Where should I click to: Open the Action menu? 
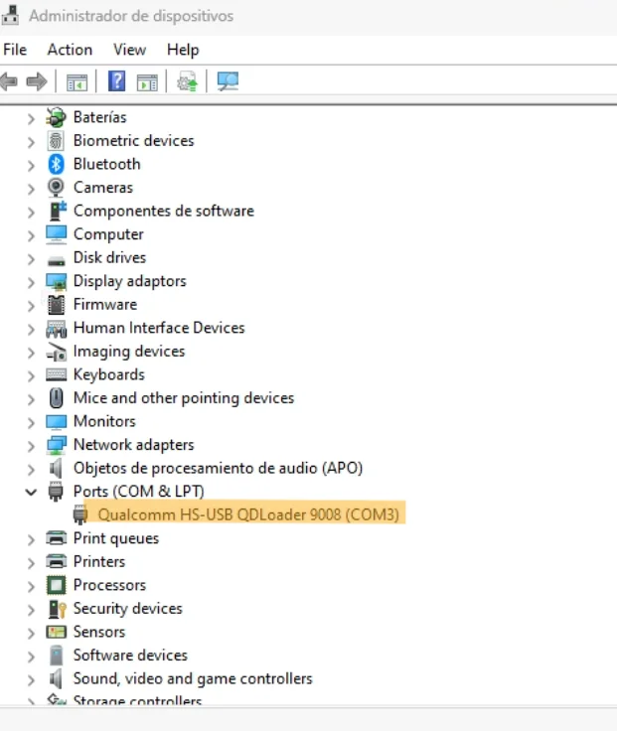[x=70, y=50]
